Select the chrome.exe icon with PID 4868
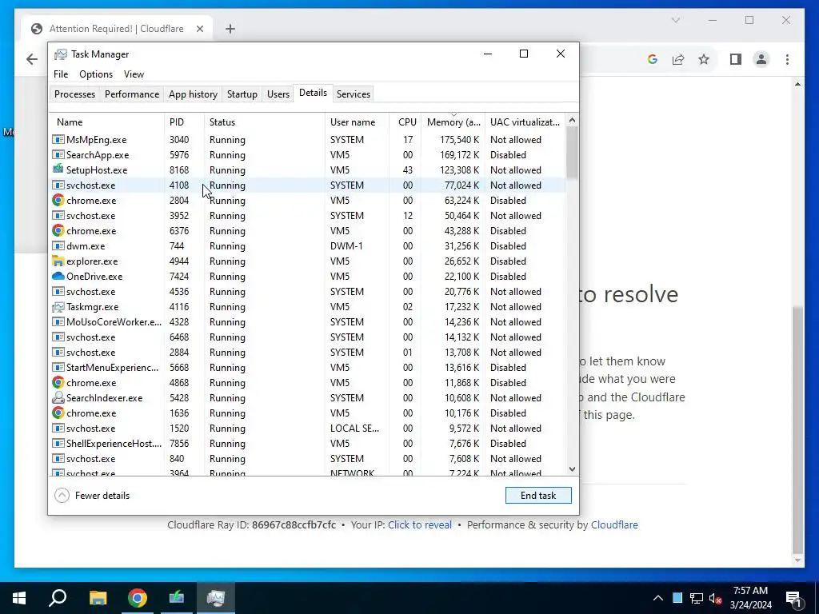This screenshot has width=819, height=614. click(58, 382)
